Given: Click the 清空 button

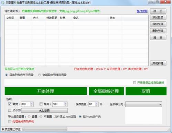Looking at the screenshot, I should 158,37.
